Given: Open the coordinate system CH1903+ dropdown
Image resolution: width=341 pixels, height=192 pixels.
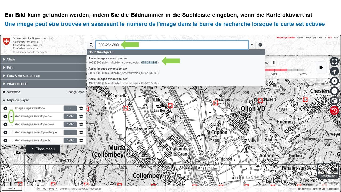Looking at the screenshot, I should pyautogui.click(x=48, y=189).
